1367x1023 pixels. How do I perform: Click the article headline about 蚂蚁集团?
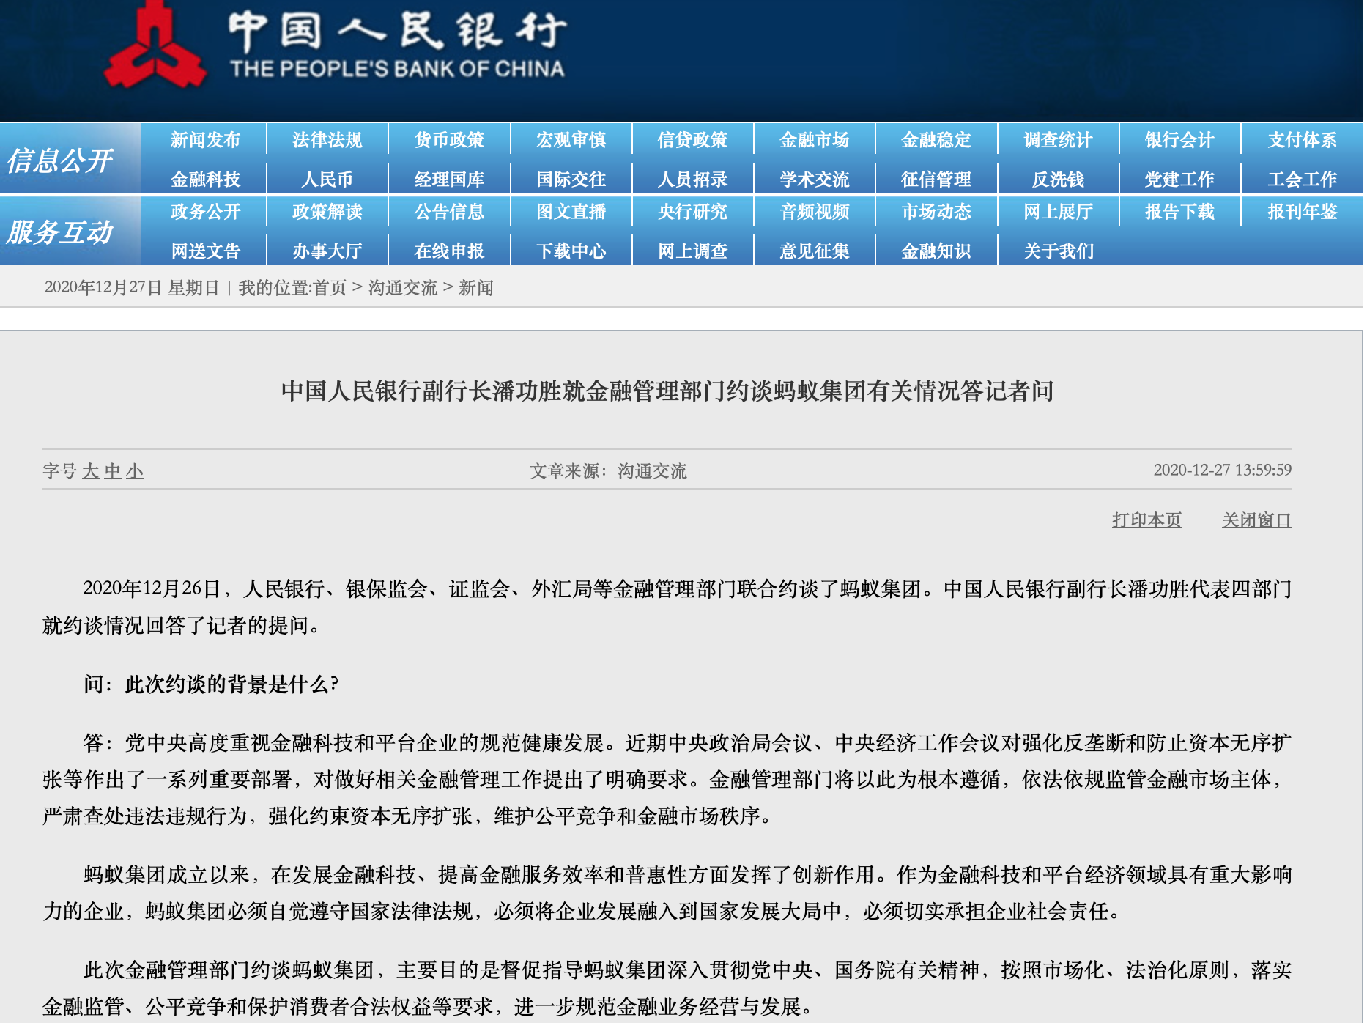pyautogui.click(x=667, y=391)
